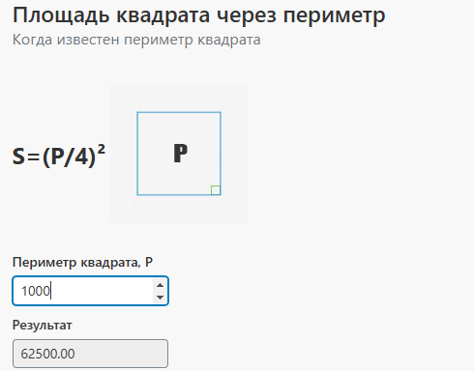
Task: Increase perimeter using the up spinner arrow
Action: 160,285
